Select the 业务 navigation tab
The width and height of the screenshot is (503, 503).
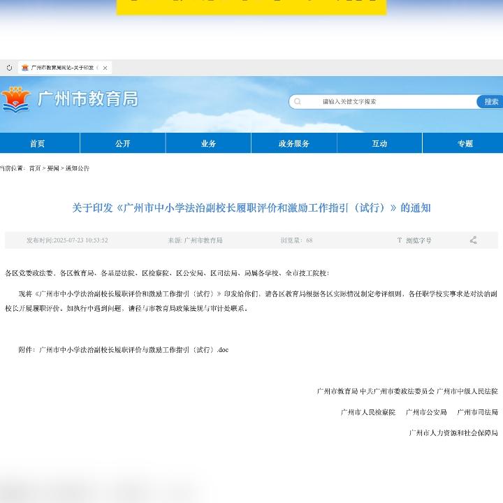(x=208, y=143)
